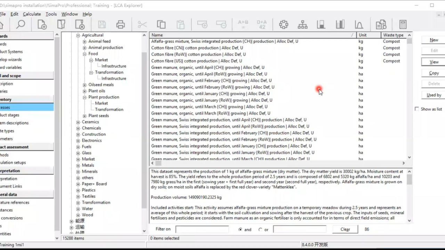Select the Print toolbar icon
The width and height of the screenshot is (445, 250).
(x=120, y=24)
